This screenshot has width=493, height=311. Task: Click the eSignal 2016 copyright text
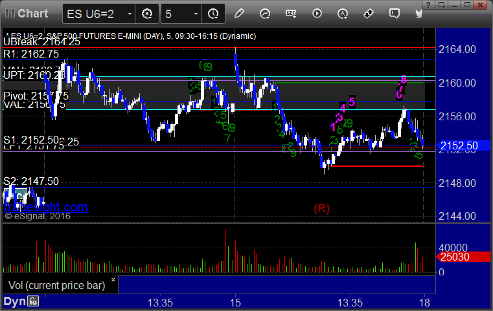(x=38, y=216)
